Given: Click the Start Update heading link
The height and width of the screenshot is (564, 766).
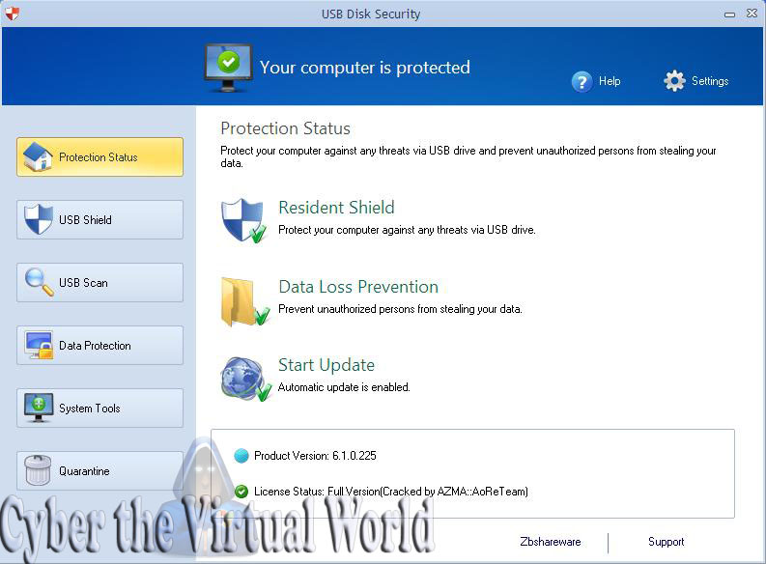Looking at the screenshot, I should click(x=326, y=365).
